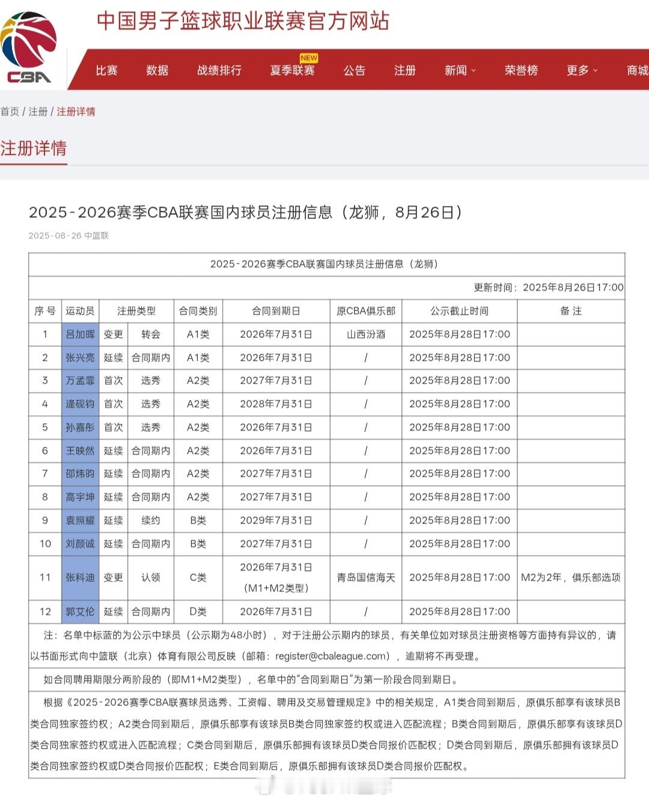
Task: Go to 首页 breadcrumb link
Action: click(x=10, y=112)
